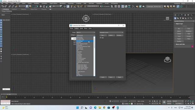Open the Workspaces Default dropdown
Viewport: 195px width, 110px height.
click(x=188, y=3)
